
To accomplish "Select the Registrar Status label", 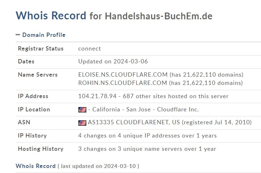I will point(40,49).
